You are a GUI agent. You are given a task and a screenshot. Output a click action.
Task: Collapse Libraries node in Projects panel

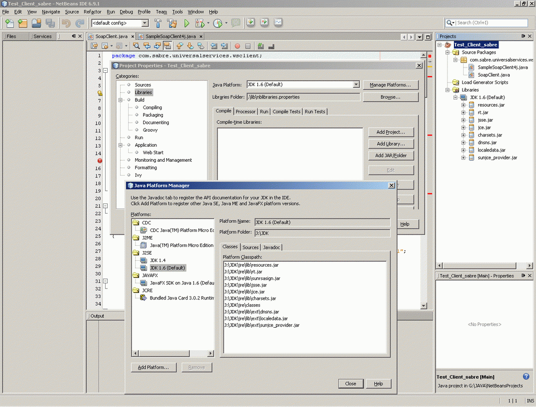[447, 90]
